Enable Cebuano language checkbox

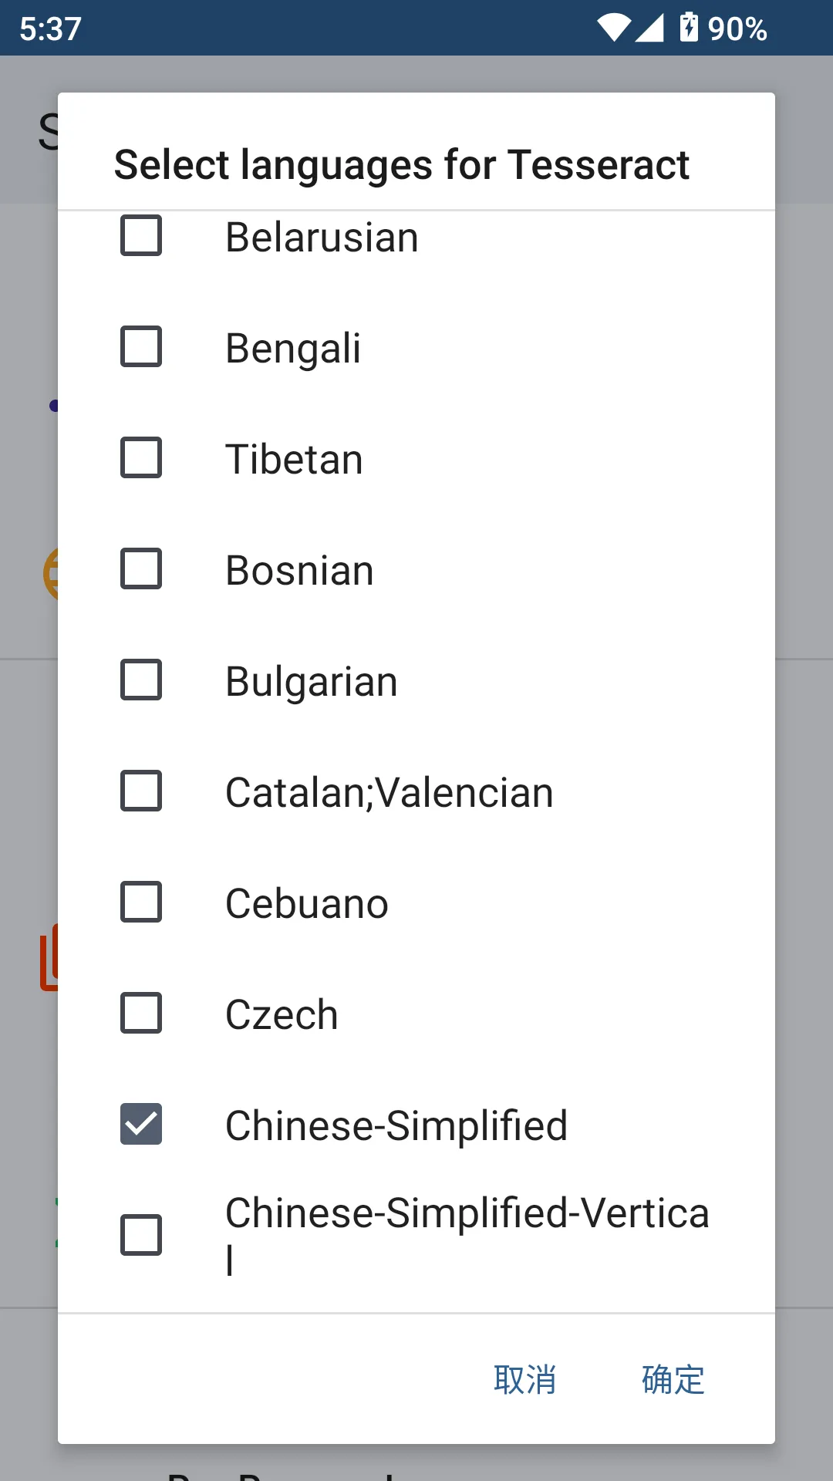click(141, 902)
